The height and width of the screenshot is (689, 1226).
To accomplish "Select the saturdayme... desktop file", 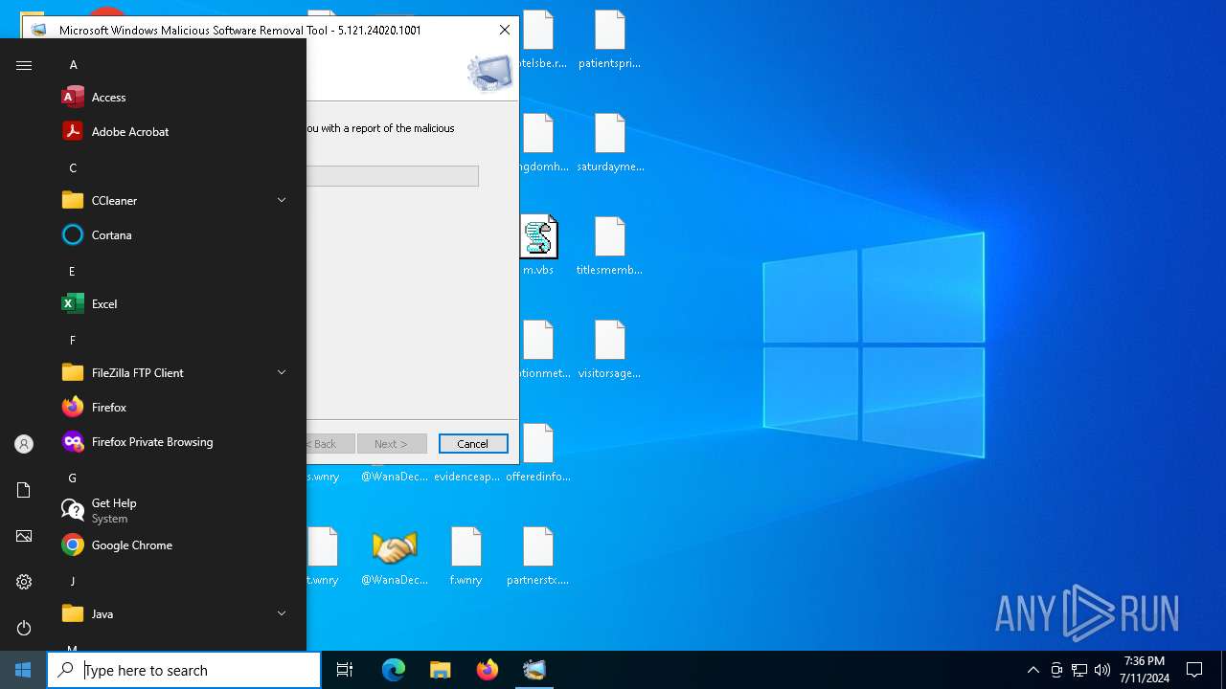I will (x=610, y=144).
